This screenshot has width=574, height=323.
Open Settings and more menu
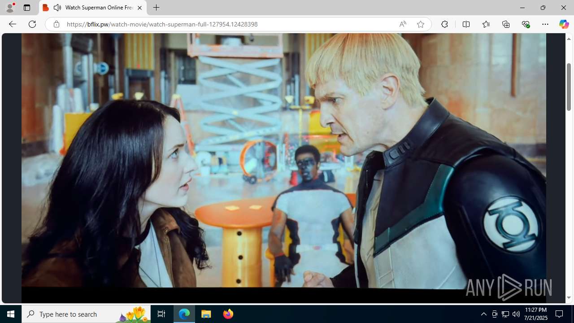point(545,24)
